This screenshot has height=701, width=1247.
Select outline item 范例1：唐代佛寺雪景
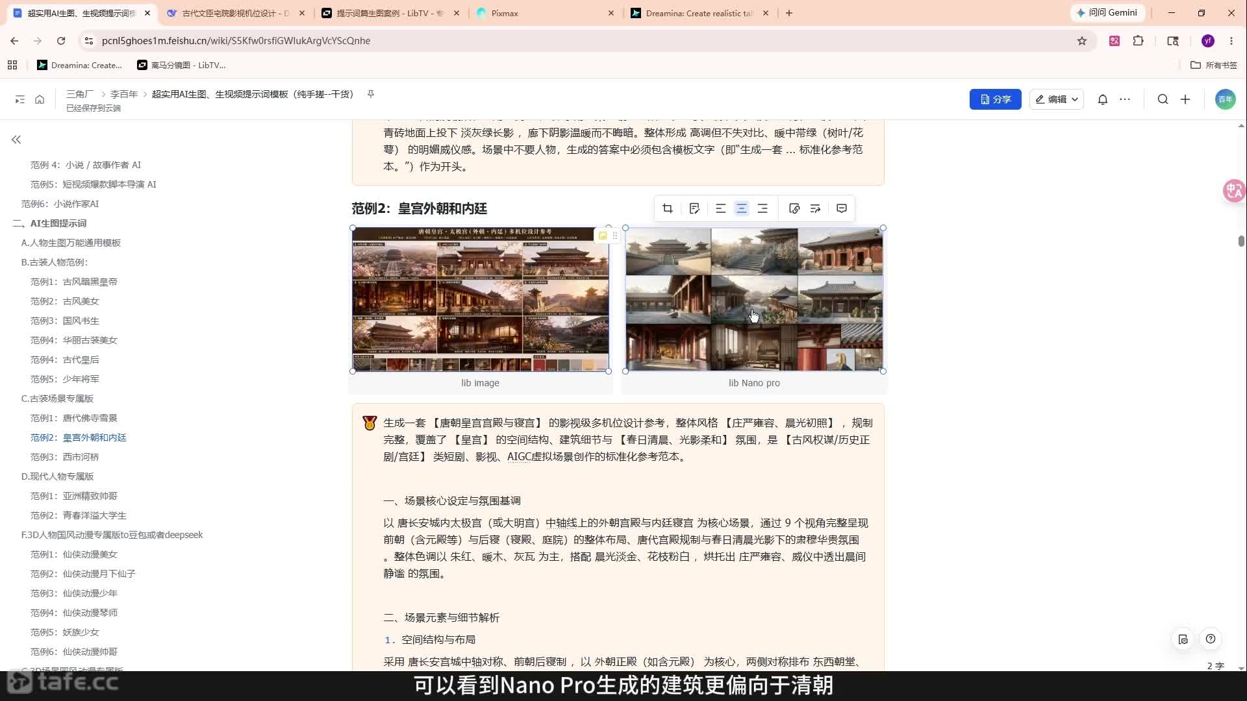[74, 418]
